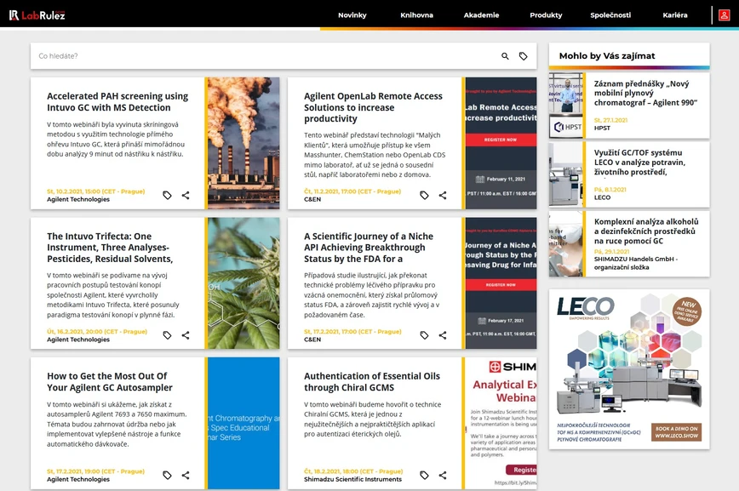Click the rainbow gradient bar under Mohlo by Vás zajímat

(630, 66)
